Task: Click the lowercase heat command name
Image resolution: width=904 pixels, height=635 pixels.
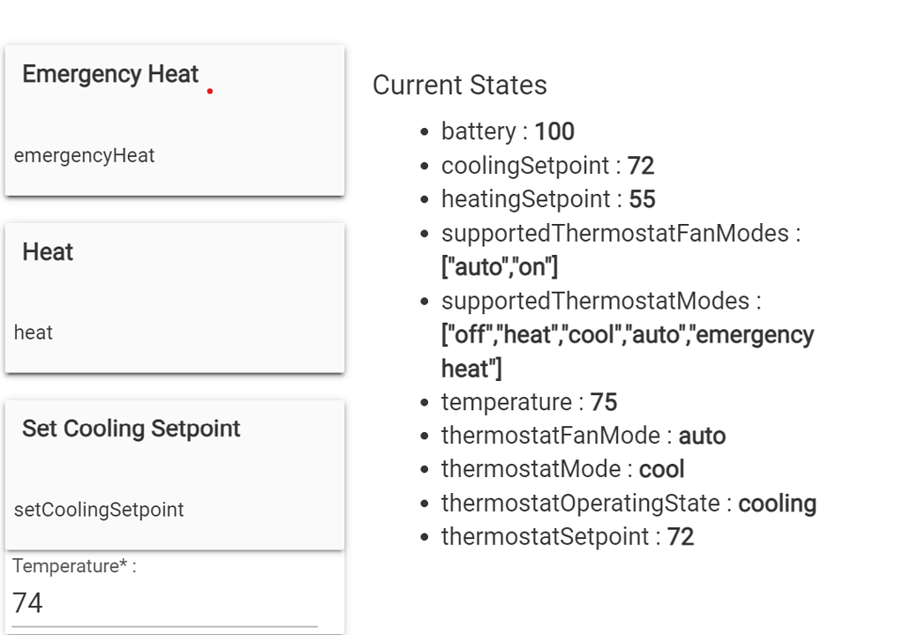Action: click(34, 333)
